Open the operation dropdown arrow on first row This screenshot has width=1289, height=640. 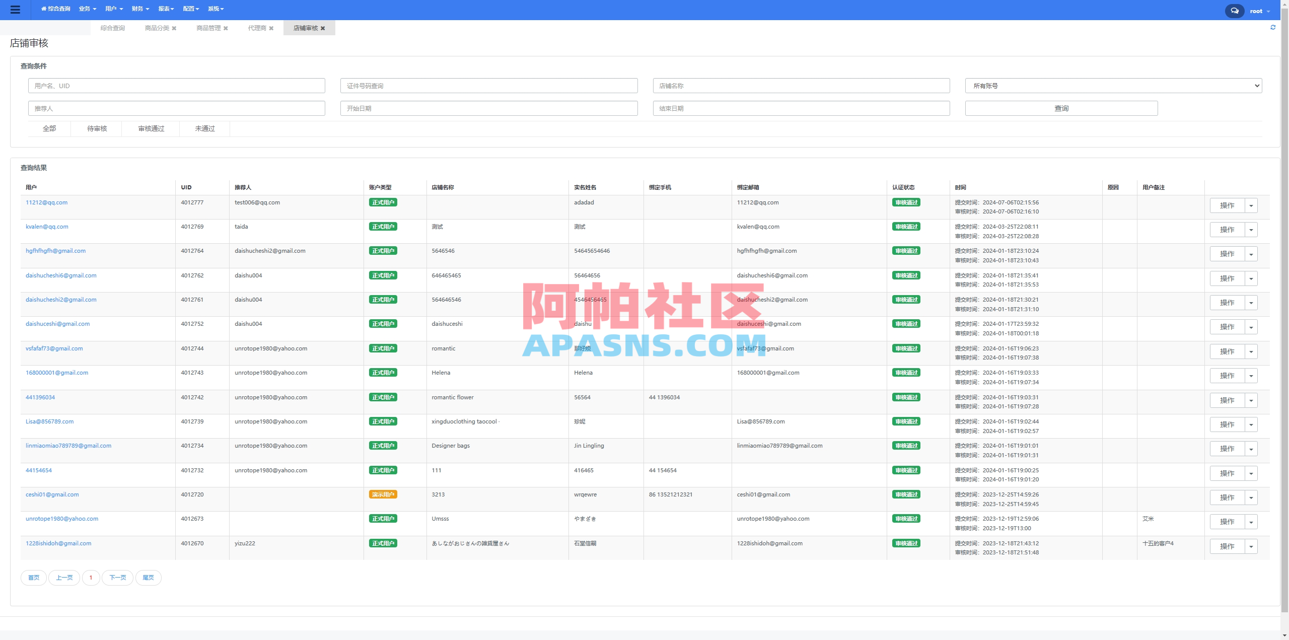tap(1251, 205)
